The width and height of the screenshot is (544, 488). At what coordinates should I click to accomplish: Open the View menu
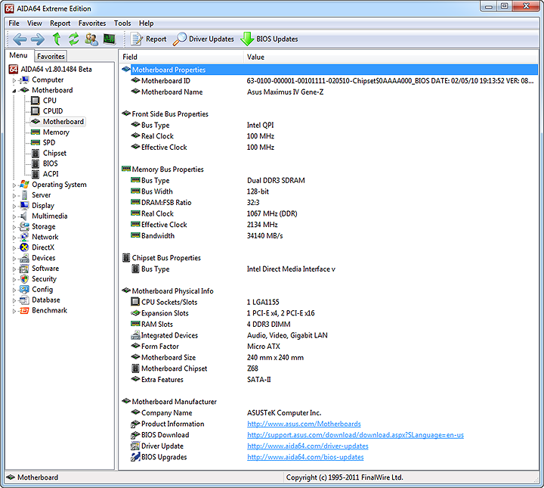pyautogui.click(x=34, y=23)
